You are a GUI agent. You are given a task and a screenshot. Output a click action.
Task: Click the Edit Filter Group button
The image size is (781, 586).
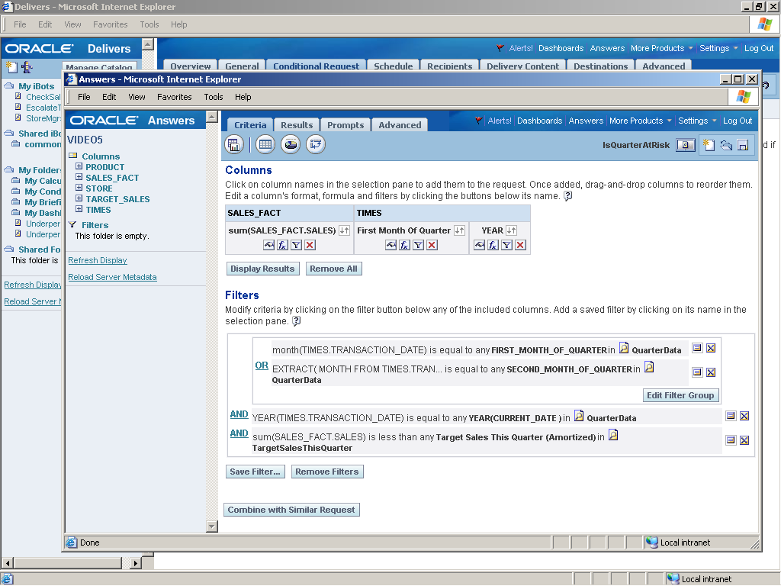(680, 395)
